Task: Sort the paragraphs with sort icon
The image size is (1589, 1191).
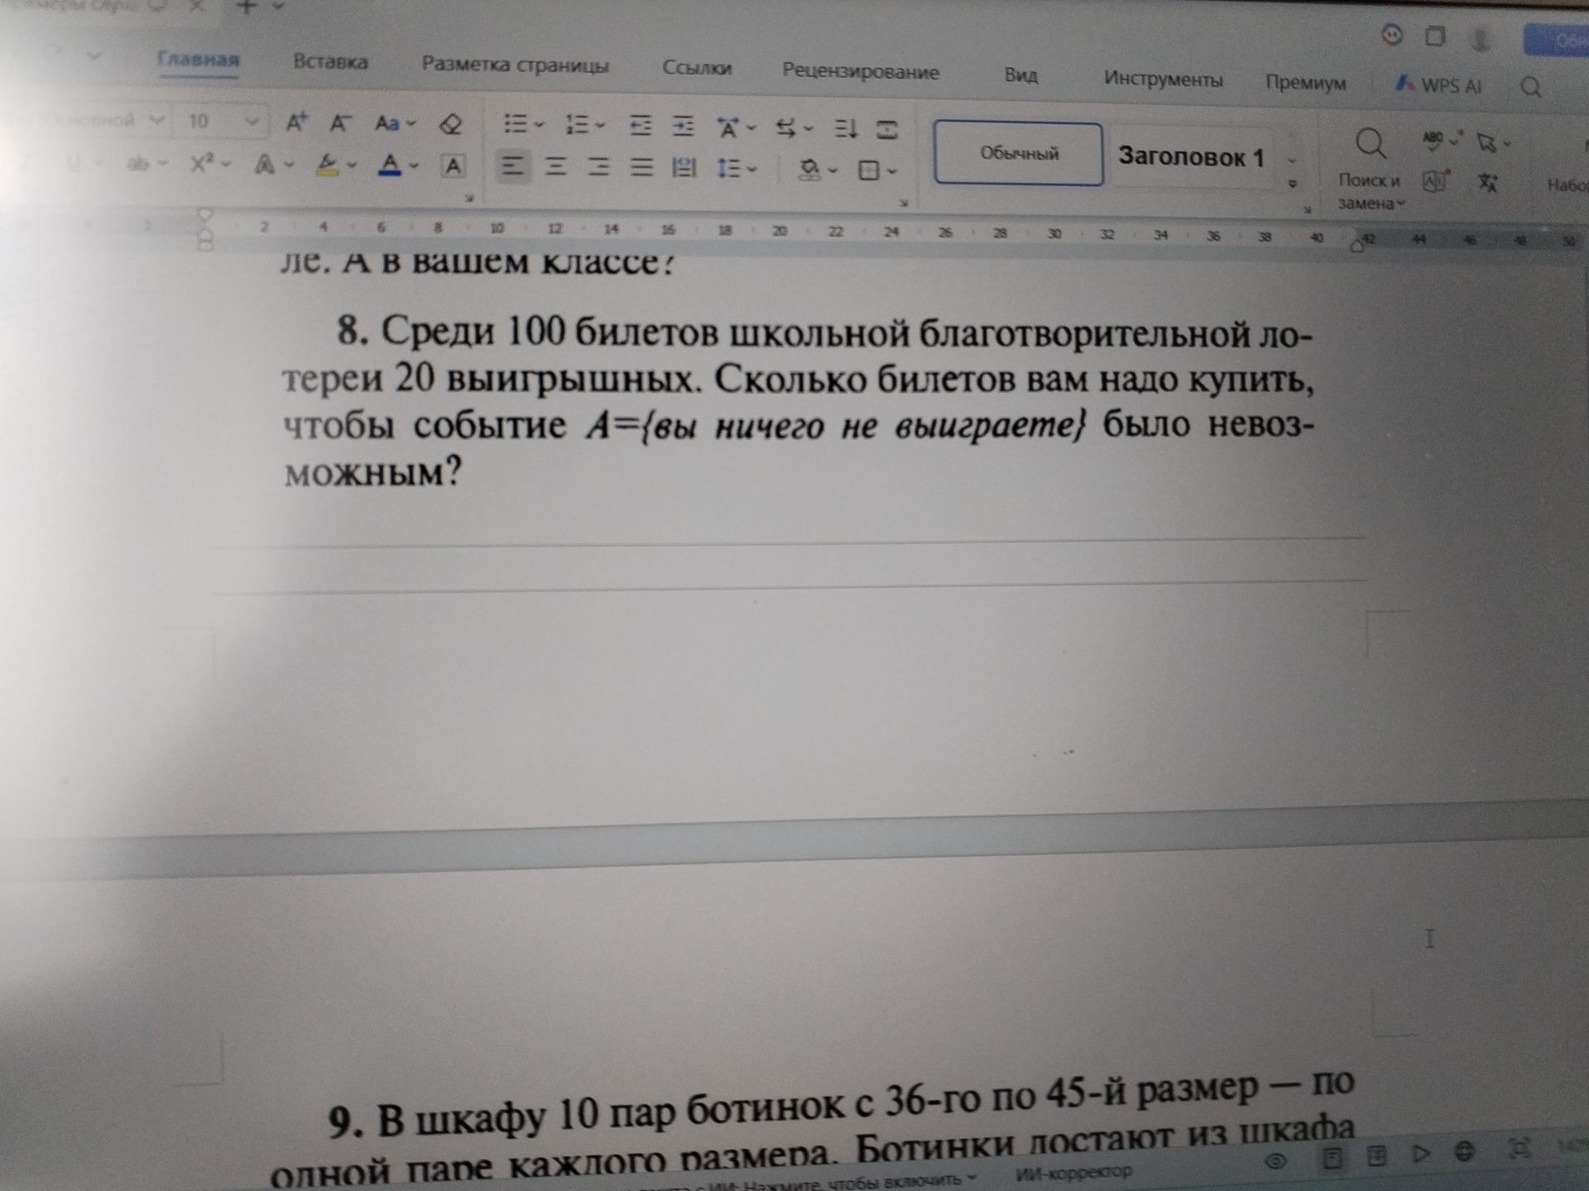Action: pyautogui.click(x=845, y=130)
